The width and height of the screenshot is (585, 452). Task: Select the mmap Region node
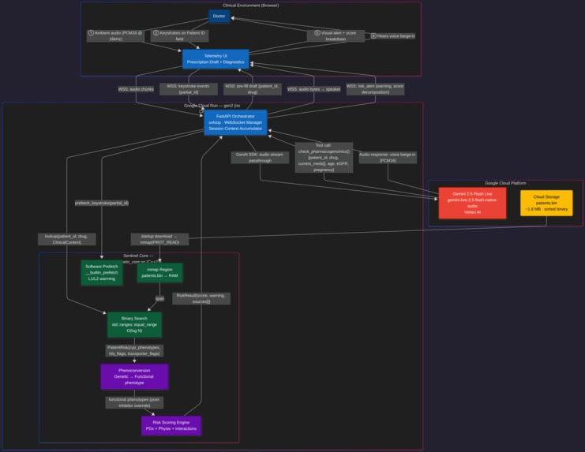pos(159,273)
